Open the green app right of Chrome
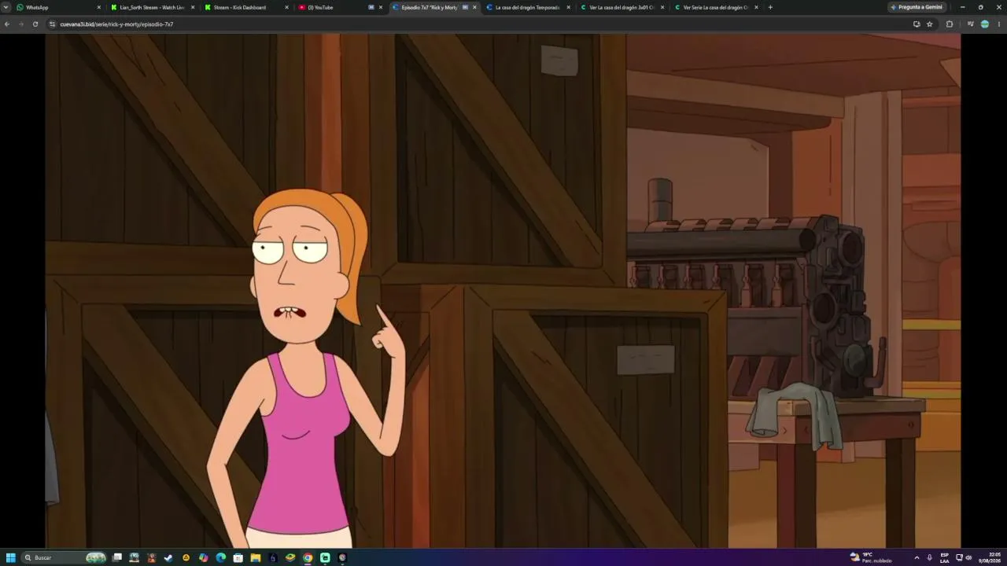This screenshot has height=566, width=1007. coord(325,557)
